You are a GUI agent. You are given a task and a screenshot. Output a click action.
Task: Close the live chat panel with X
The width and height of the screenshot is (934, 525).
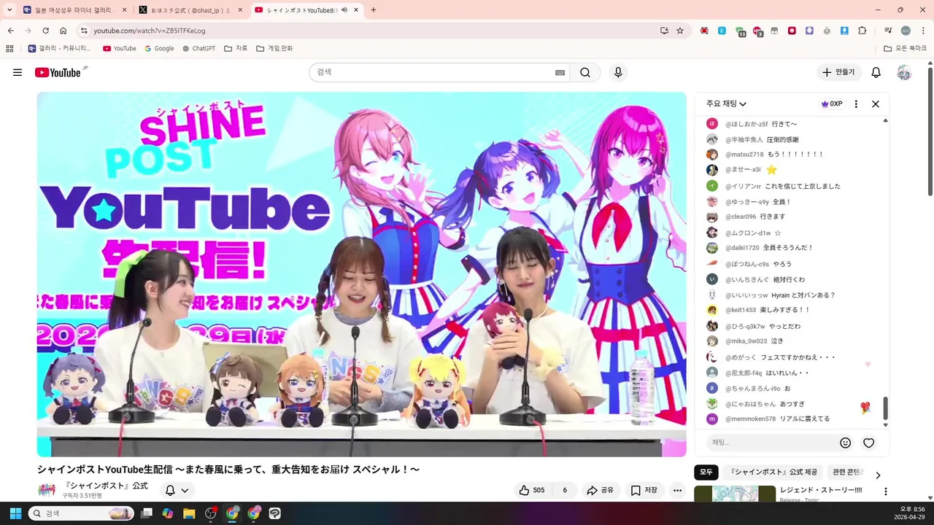[x=876, y=104]
